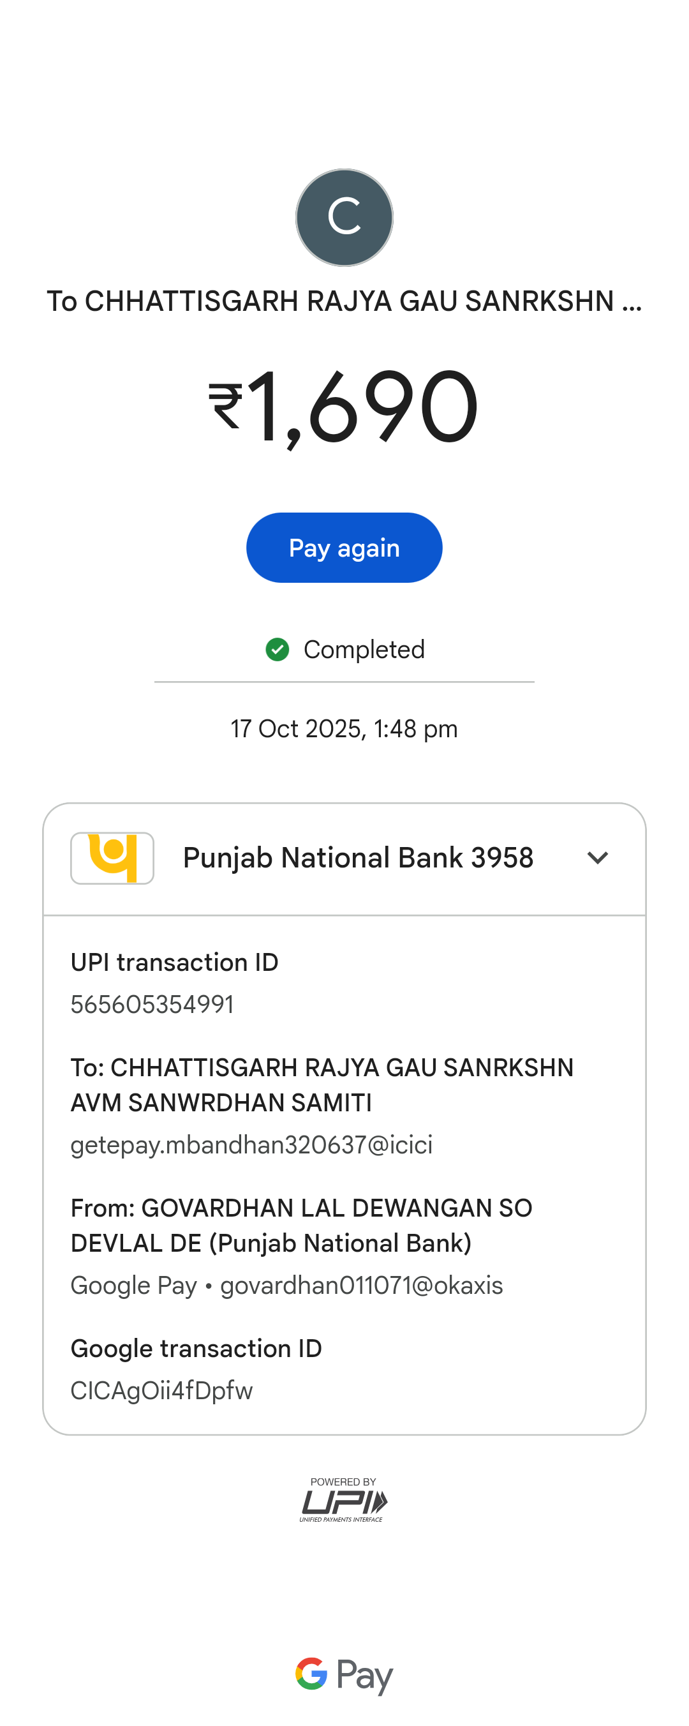689x1726 pixels.
Task: Tap the Punjab National Bank 3958 label
Action: point(359,858)
